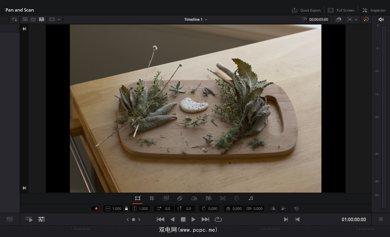The image size is (390, 237).
Task: Open the Audio tool music note
Action: [x=251, y=198]
